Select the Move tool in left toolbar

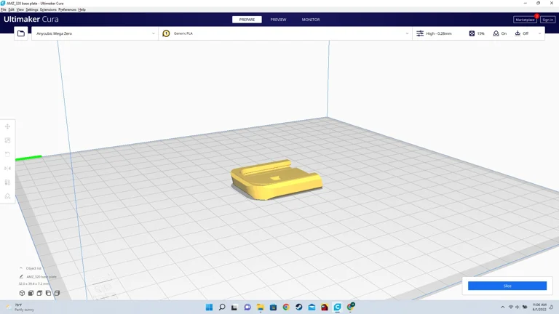[x=8, y=126]
